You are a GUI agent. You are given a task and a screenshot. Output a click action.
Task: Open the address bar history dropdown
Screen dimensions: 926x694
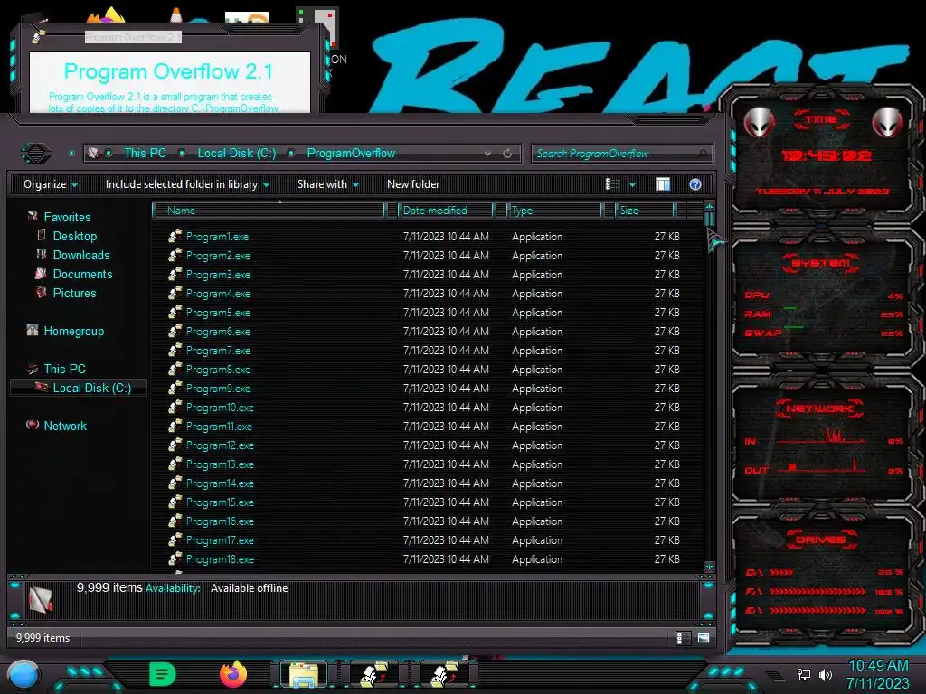tap(487, 154)
